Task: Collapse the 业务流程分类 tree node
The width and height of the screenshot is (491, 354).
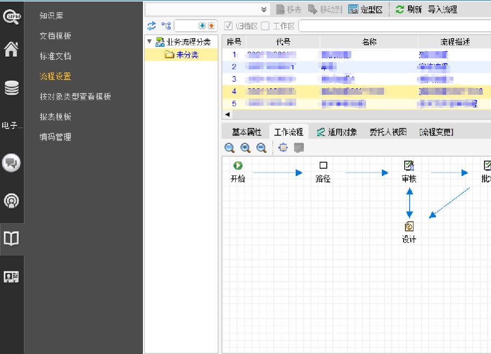Action: click(x=149, y=41)
